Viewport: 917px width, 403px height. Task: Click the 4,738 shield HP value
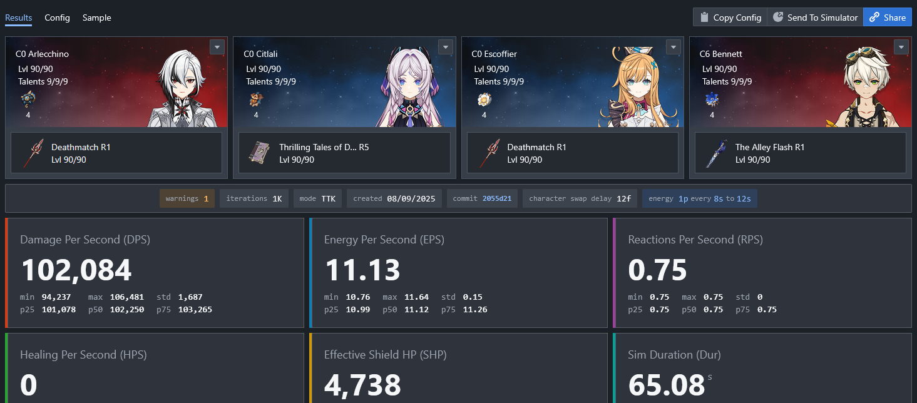click(362, 385)
